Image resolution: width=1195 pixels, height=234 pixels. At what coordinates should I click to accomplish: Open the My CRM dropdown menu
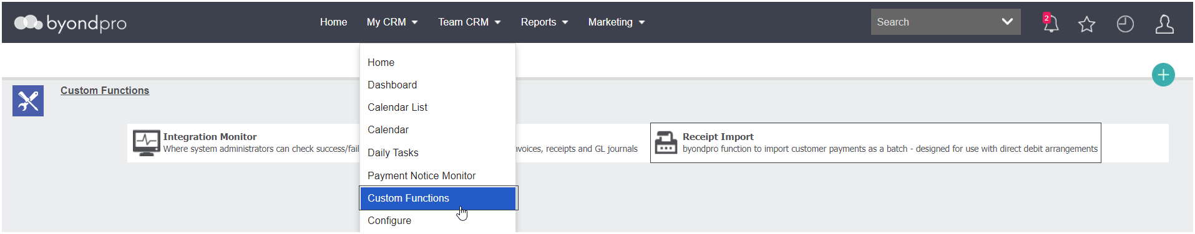coord(392,22)
